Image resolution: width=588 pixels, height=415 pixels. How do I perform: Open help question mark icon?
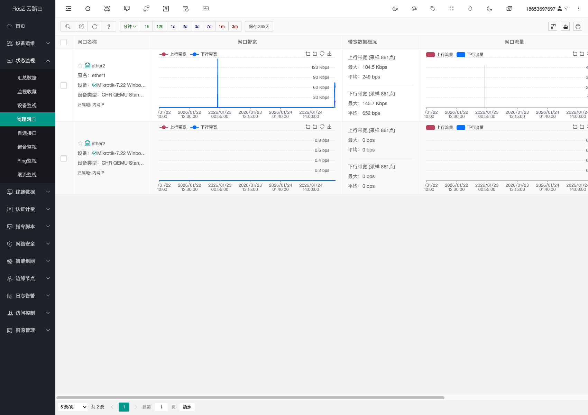(109, 26)
